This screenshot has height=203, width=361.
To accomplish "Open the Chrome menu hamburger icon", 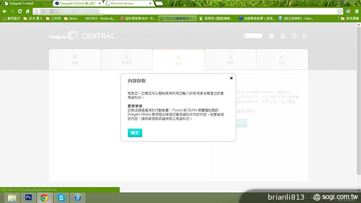I will tap(356, 11).
